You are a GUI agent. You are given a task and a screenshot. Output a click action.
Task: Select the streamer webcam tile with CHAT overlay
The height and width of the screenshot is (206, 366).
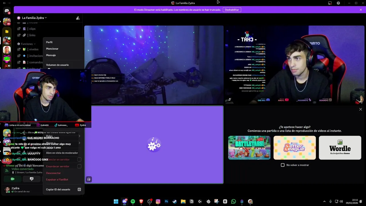coord(295,65)
